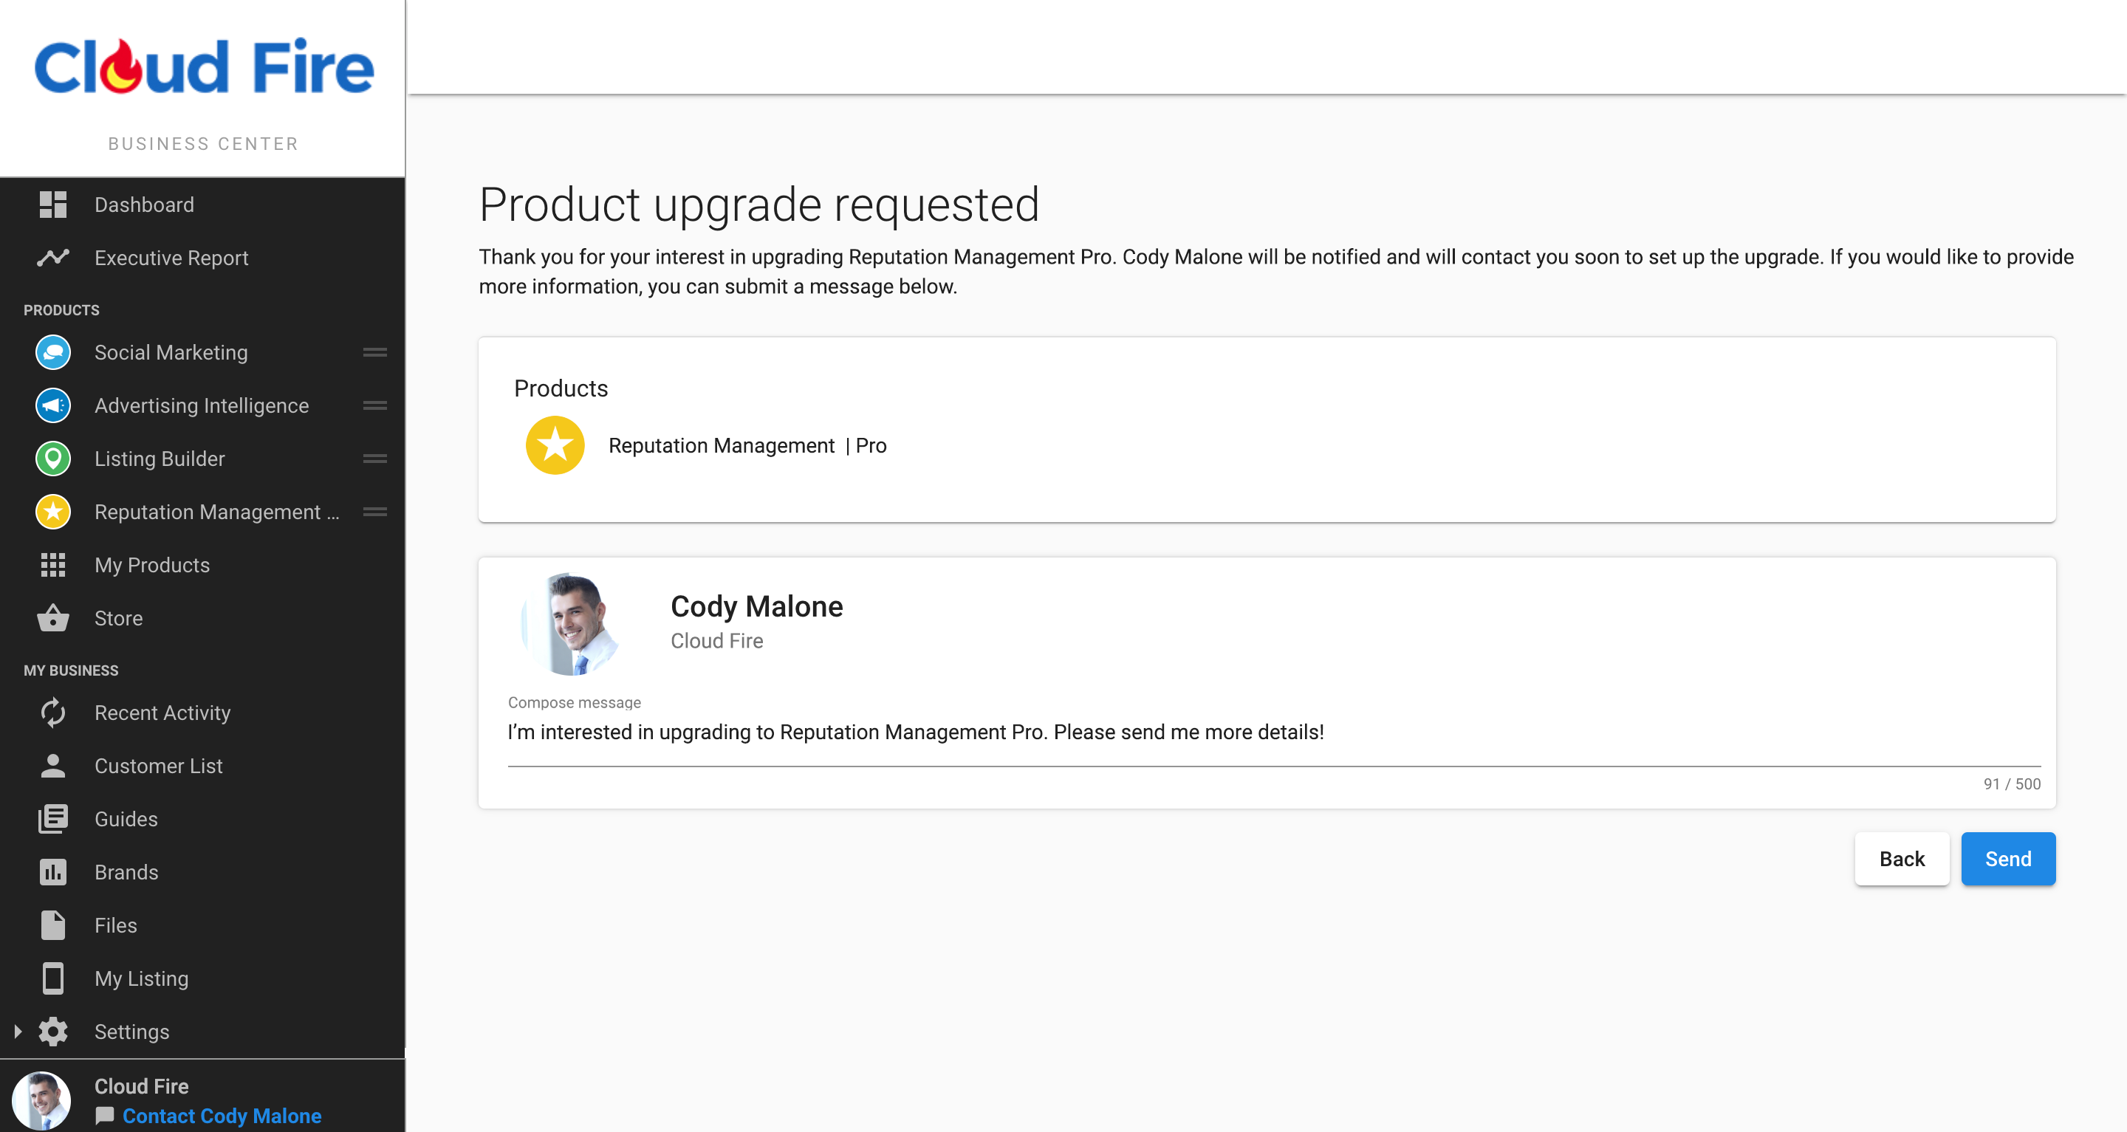Viewport: 2127px width, 1132px height.
Task: Open the Guides section
Action: click(x=202, y=818)
